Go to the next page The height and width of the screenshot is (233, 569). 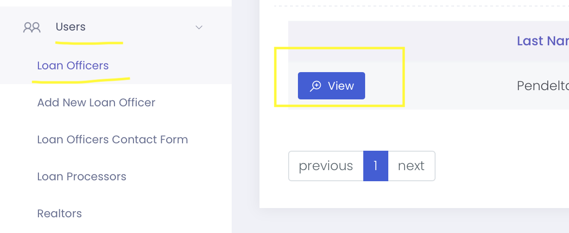click(411, 166)
